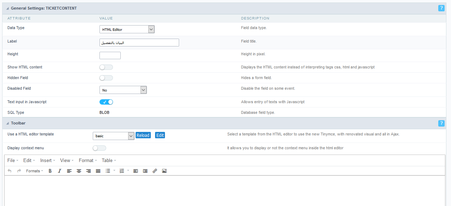Open numbered list style dropdown arrow
The image size is (451, 206).
tap(128, 171)
